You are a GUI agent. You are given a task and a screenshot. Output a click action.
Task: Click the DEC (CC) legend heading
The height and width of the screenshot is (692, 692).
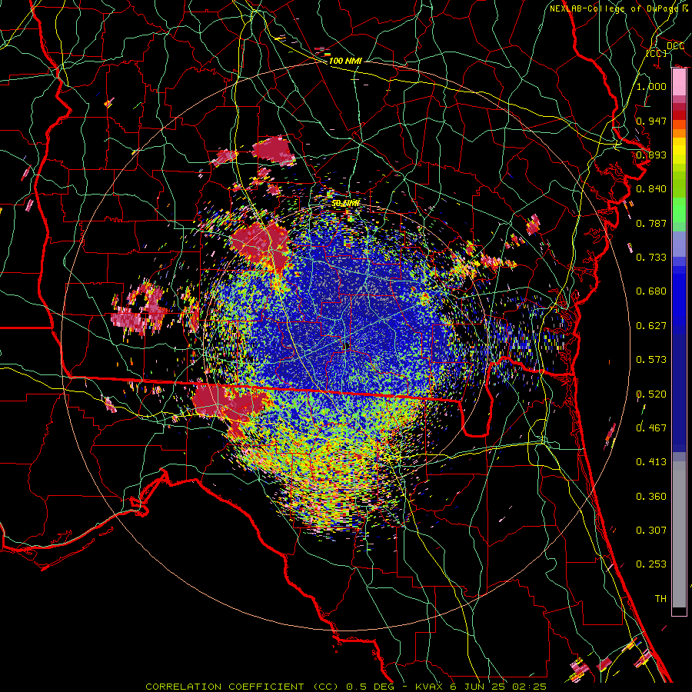[x=666, y=49]
